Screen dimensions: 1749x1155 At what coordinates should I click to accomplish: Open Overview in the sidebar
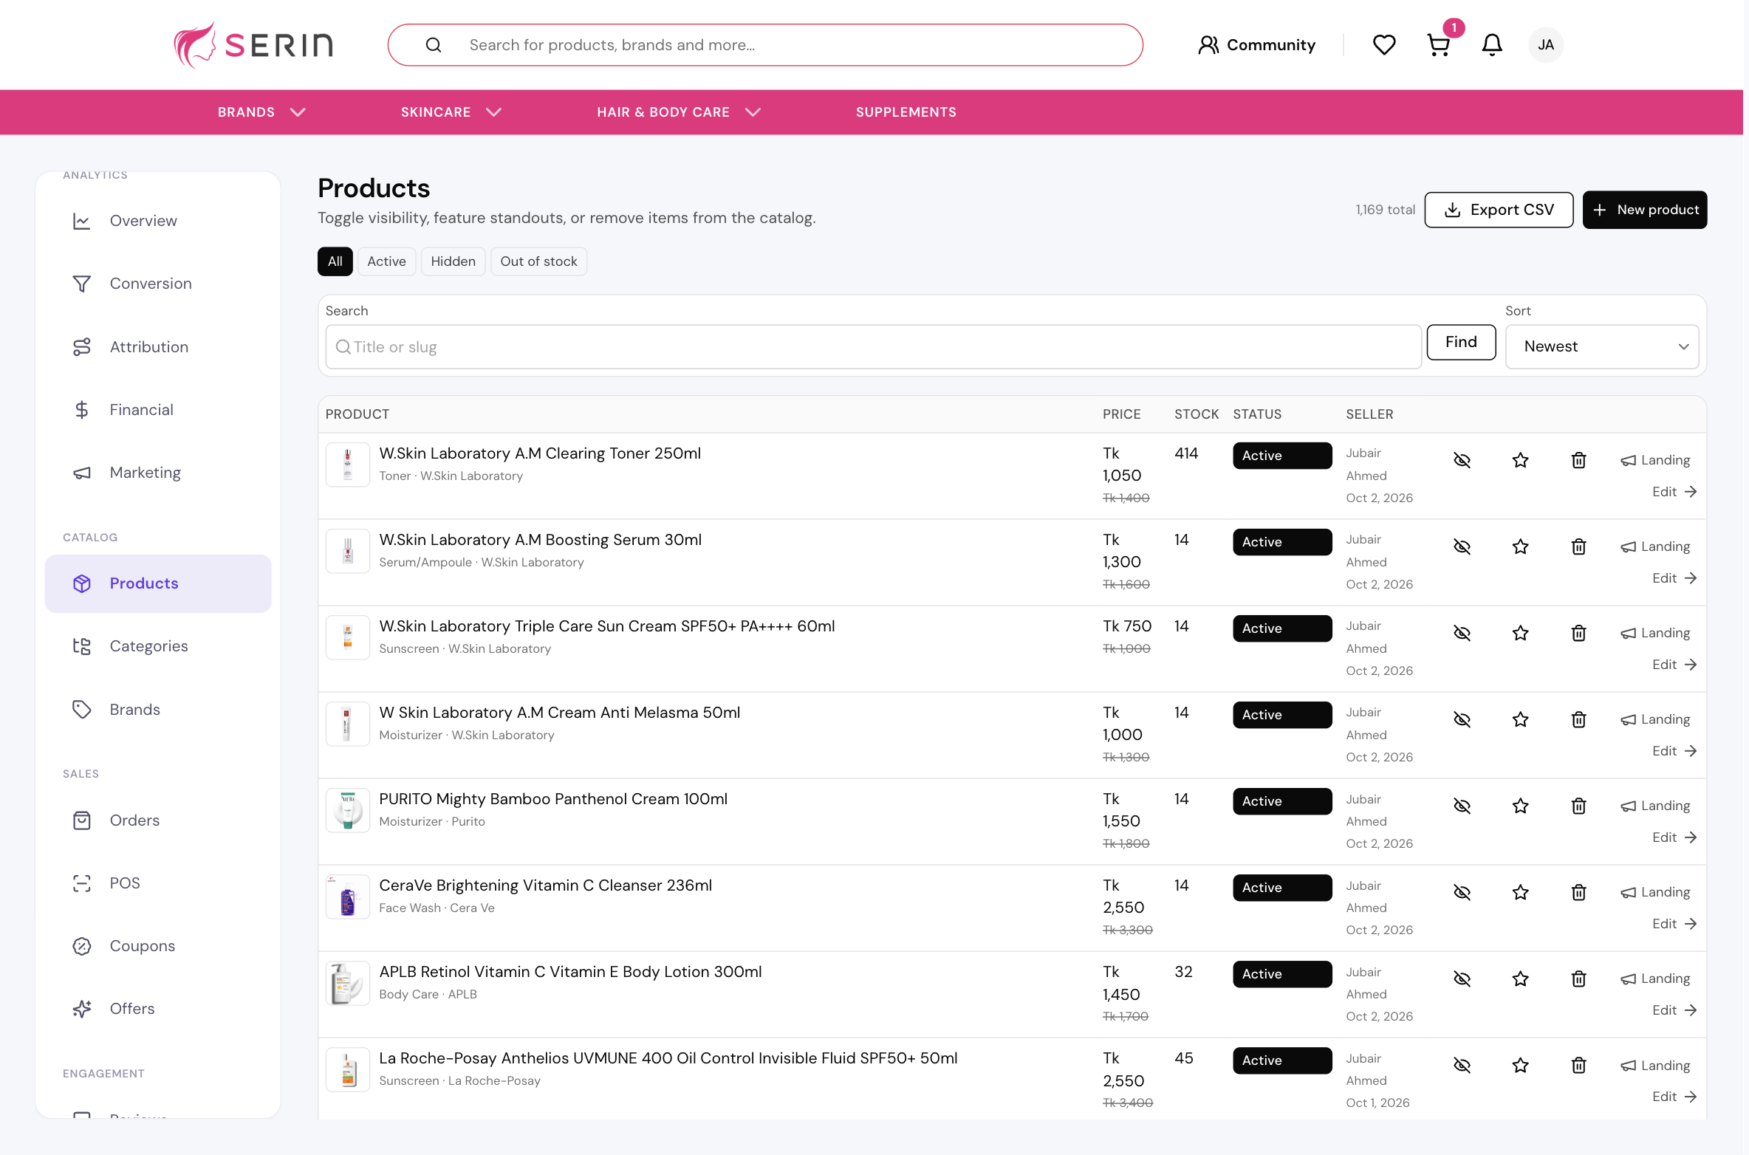(x=158, y=221)
